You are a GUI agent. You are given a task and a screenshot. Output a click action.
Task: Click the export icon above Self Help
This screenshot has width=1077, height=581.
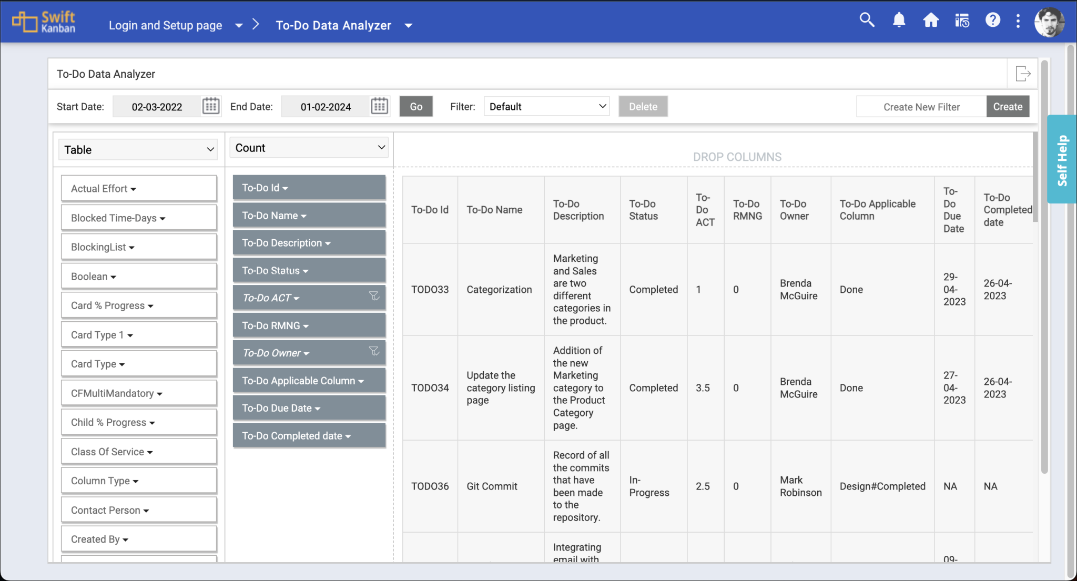tap(1023, 74)
